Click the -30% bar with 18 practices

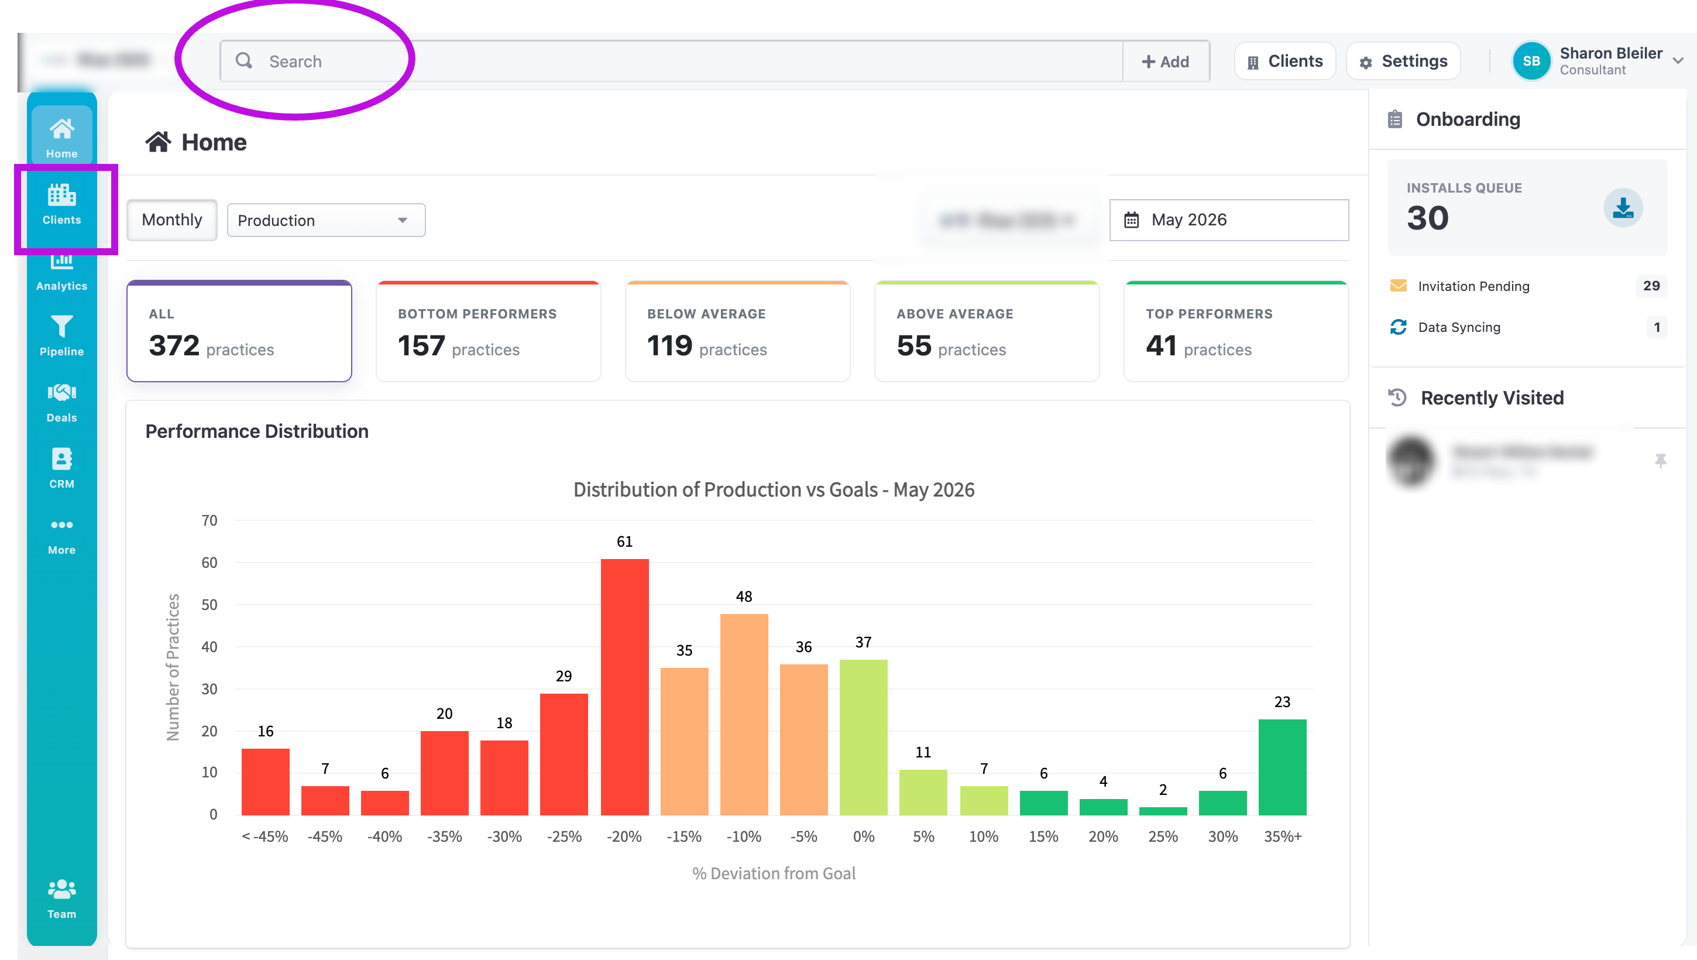tap(503, 778)
